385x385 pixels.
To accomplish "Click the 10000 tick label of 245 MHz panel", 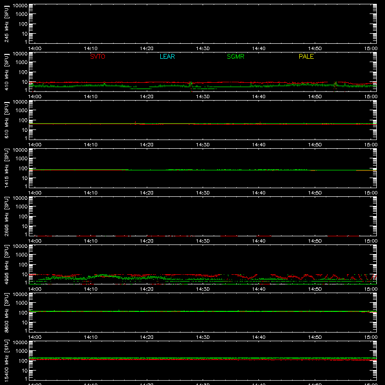I will tap(20, 6).
